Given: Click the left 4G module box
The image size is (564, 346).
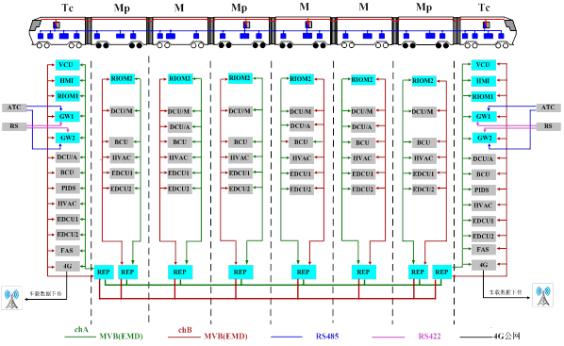Looking at the screenshot, I should click(x=67, y=266).
